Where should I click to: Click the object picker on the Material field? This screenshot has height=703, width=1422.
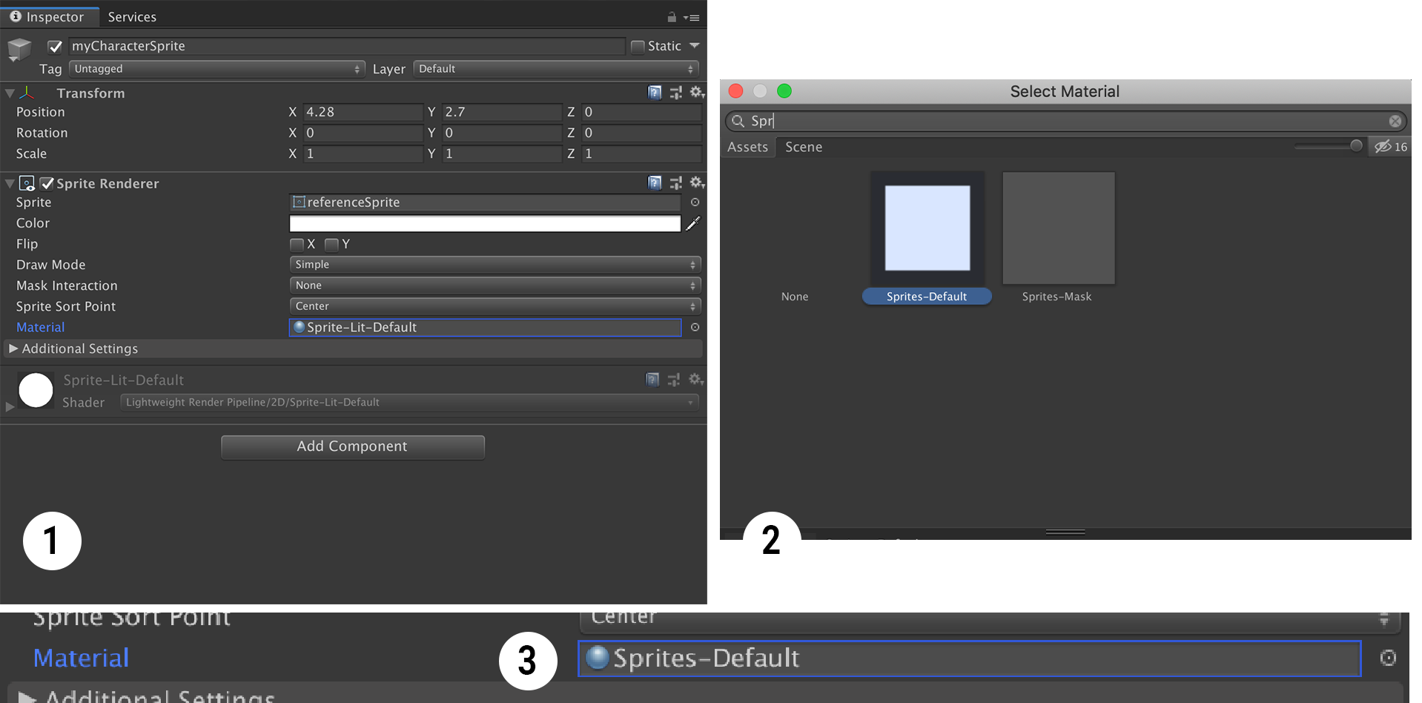(694, 327)
